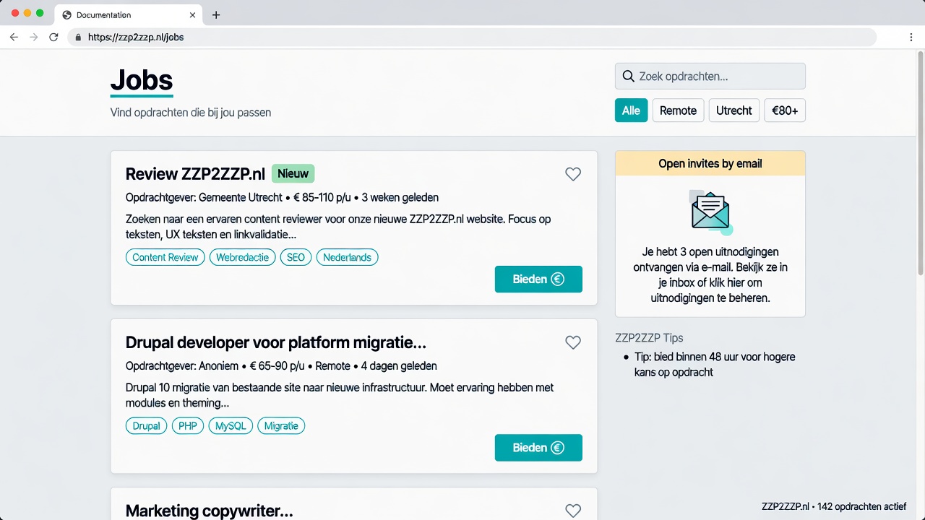The width and height of the screenshot is (925, 520).
Task: Select the Migratie tag
Action: pyautogui.click(x=281, y=426)
